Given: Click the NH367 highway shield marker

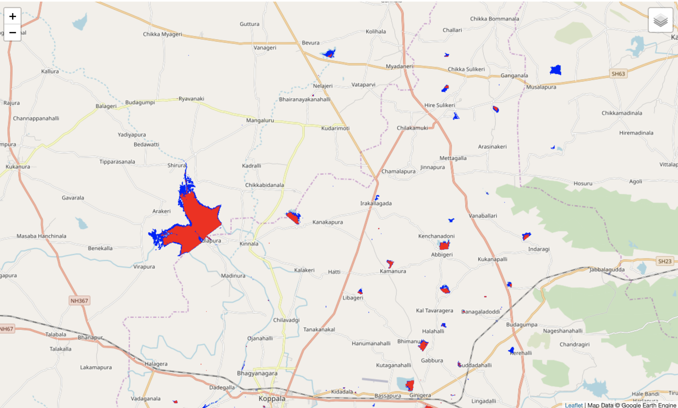Looking at the screenshot, I should coord(79,300).
